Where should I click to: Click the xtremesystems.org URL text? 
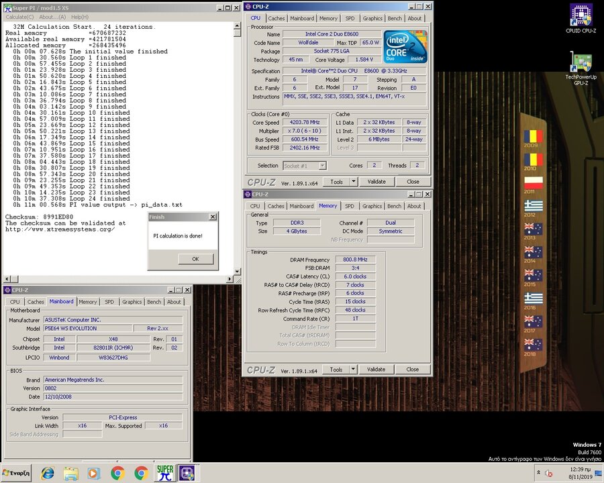click(60, 229)
